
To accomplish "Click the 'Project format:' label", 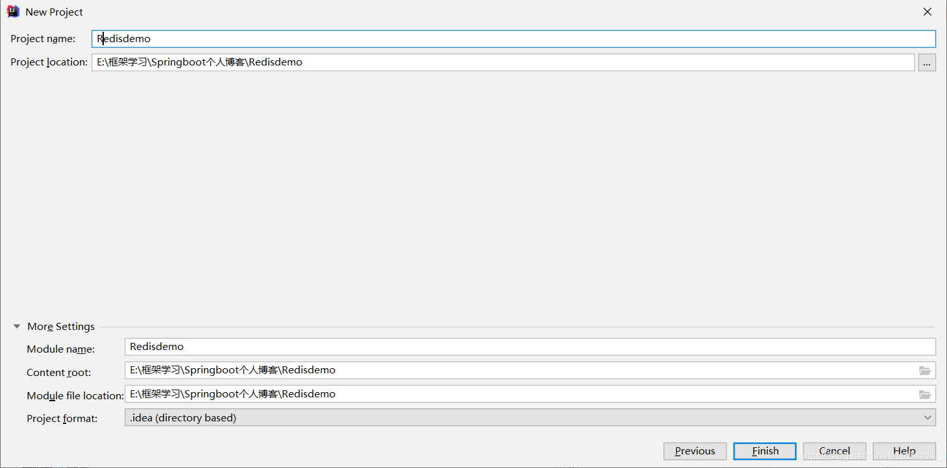I will [x=62, y=419].
